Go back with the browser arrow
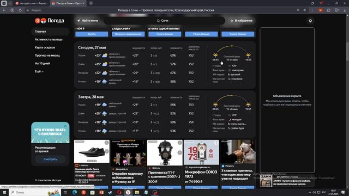Viewport: 349px width, 196px height. [4, 10]
